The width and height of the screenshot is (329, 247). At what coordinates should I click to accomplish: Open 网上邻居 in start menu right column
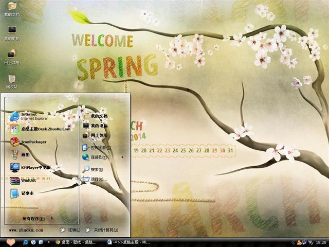point(96,135)
